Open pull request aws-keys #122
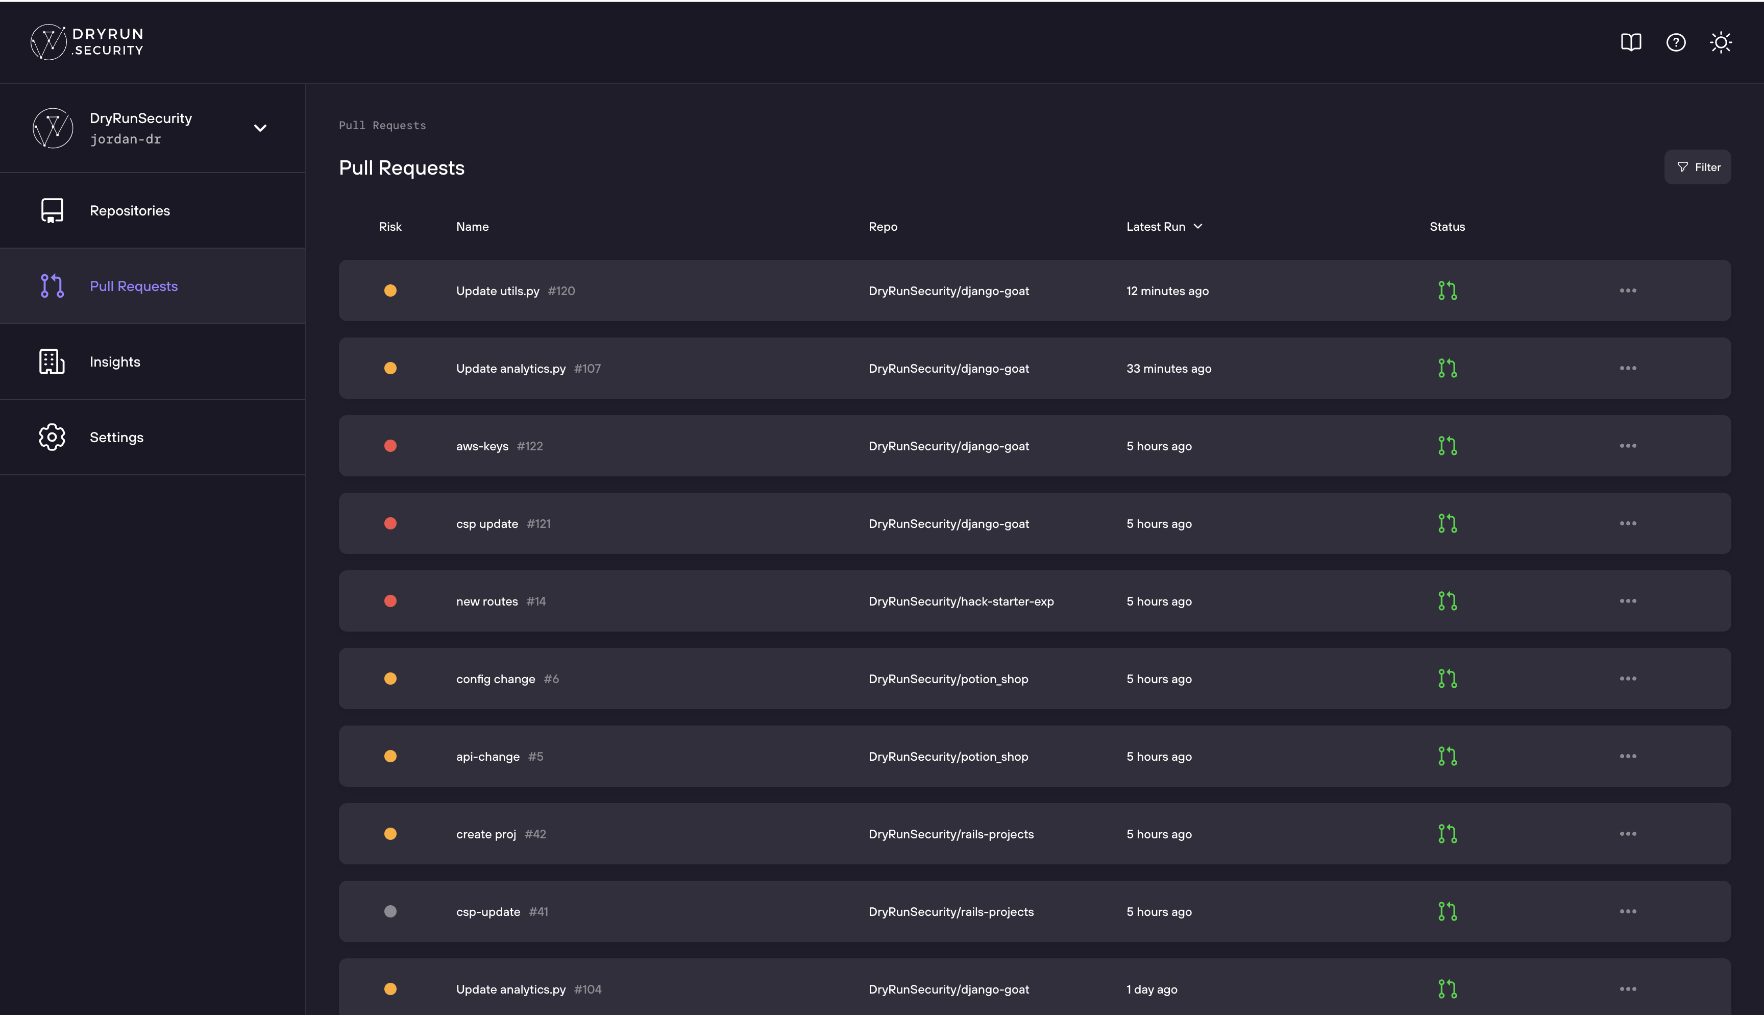The height and width of the screenshot is (1015, 1764). [x=500, y=446]
